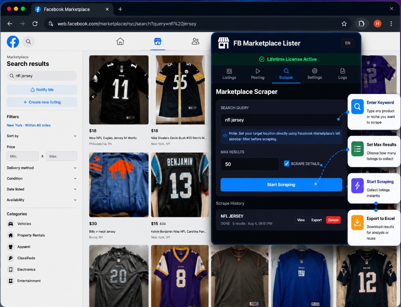
Task: Click the browser forward arrow
Action: point(22,24)
